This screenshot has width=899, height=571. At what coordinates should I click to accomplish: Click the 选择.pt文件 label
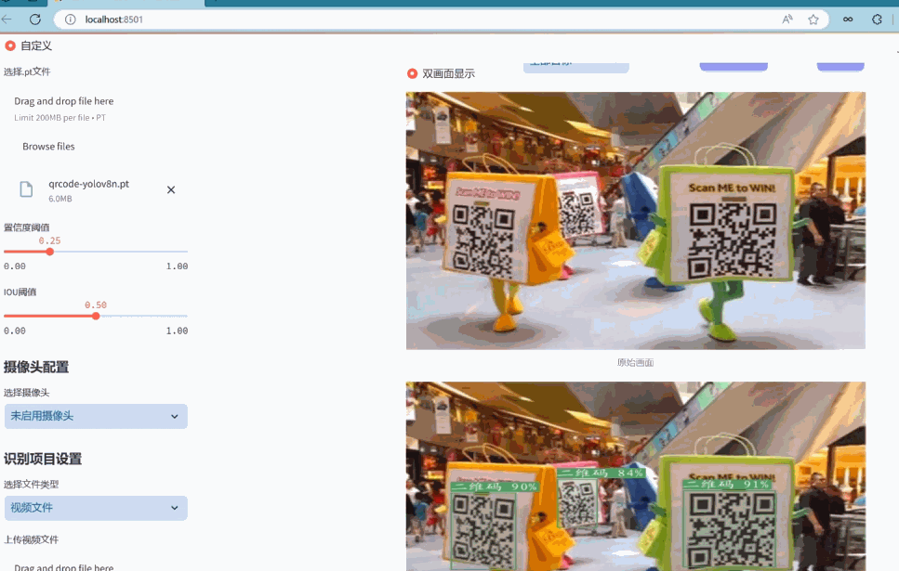[x=27, y=71]
